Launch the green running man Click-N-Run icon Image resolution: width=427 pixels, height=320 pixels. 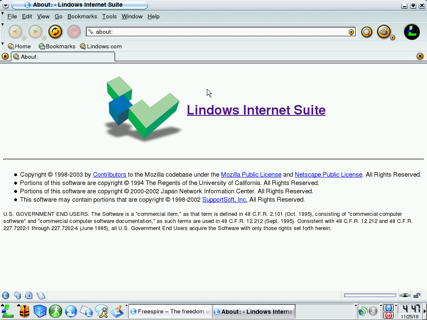click(x=55, y=311)
